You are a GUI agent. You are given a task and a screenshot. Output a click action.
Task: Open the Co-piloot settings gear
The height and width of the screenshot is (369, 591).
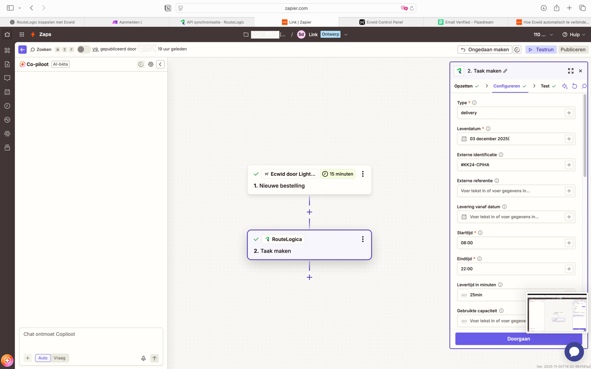click(151, 64)
